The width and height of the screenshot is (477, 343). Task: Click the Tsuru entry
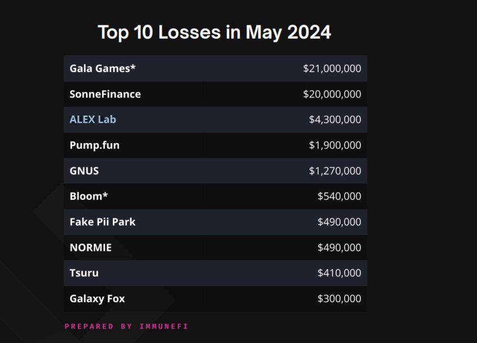point(84,273)
